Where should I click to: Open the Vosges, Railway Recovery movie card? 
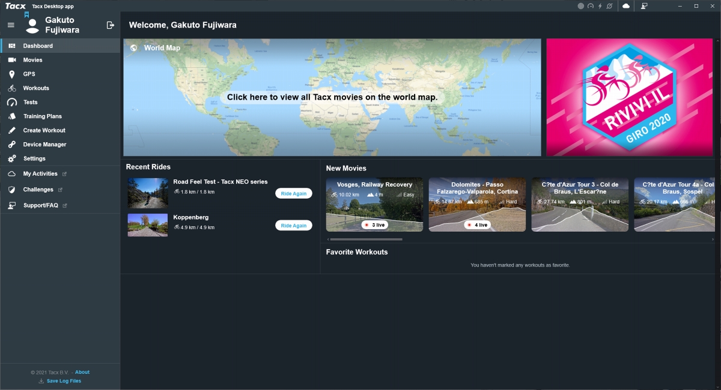tap(375, 205)
